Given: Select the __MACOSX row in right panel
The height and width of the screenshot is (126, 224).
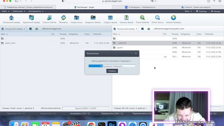Looking at the screenshot, I should pos(168,43).
